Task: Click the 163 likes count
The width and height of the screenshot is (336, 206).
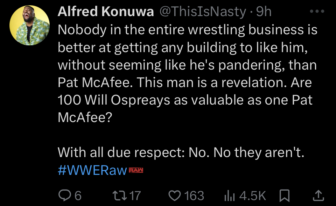Action: (194, 196)
